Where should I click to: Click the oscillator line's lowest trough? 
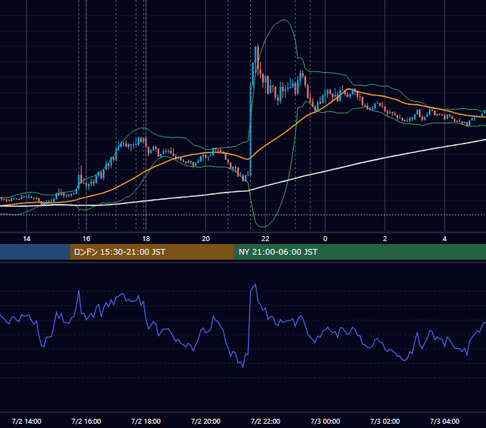point(243,367)
